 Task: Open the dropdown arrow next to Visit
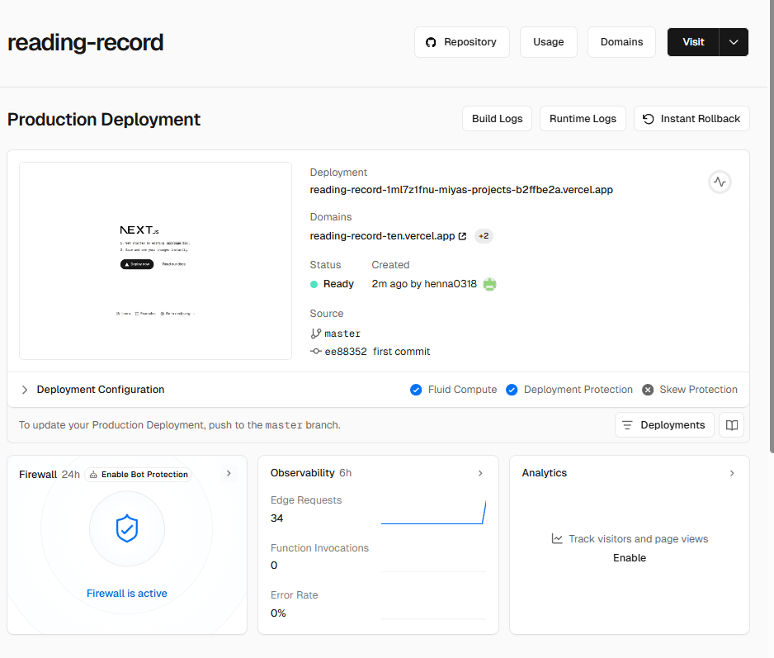(x=734, y=42)
